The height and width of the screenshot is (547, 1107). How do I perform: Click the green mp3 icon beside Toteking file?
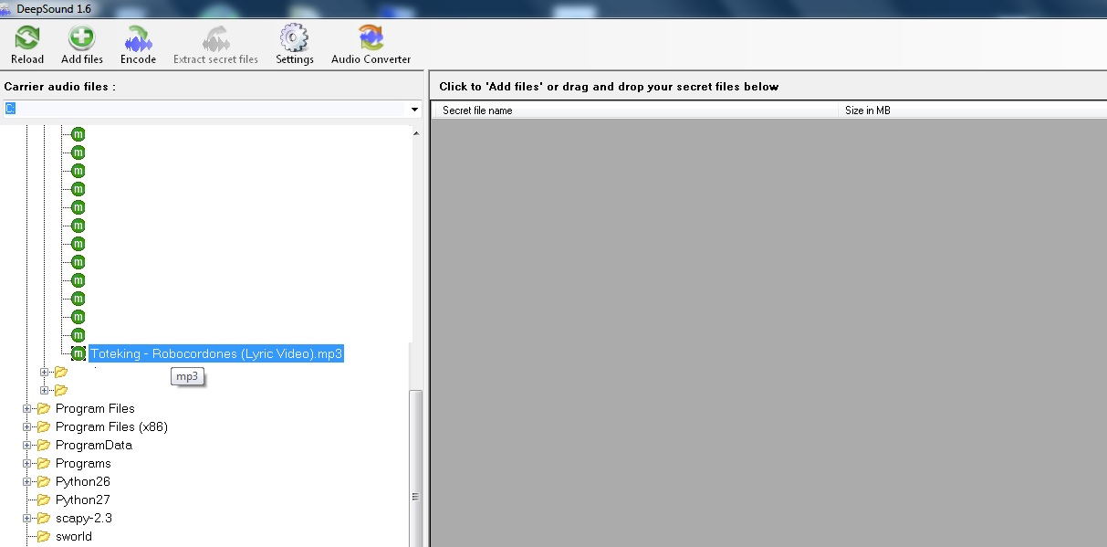point(78,353)
